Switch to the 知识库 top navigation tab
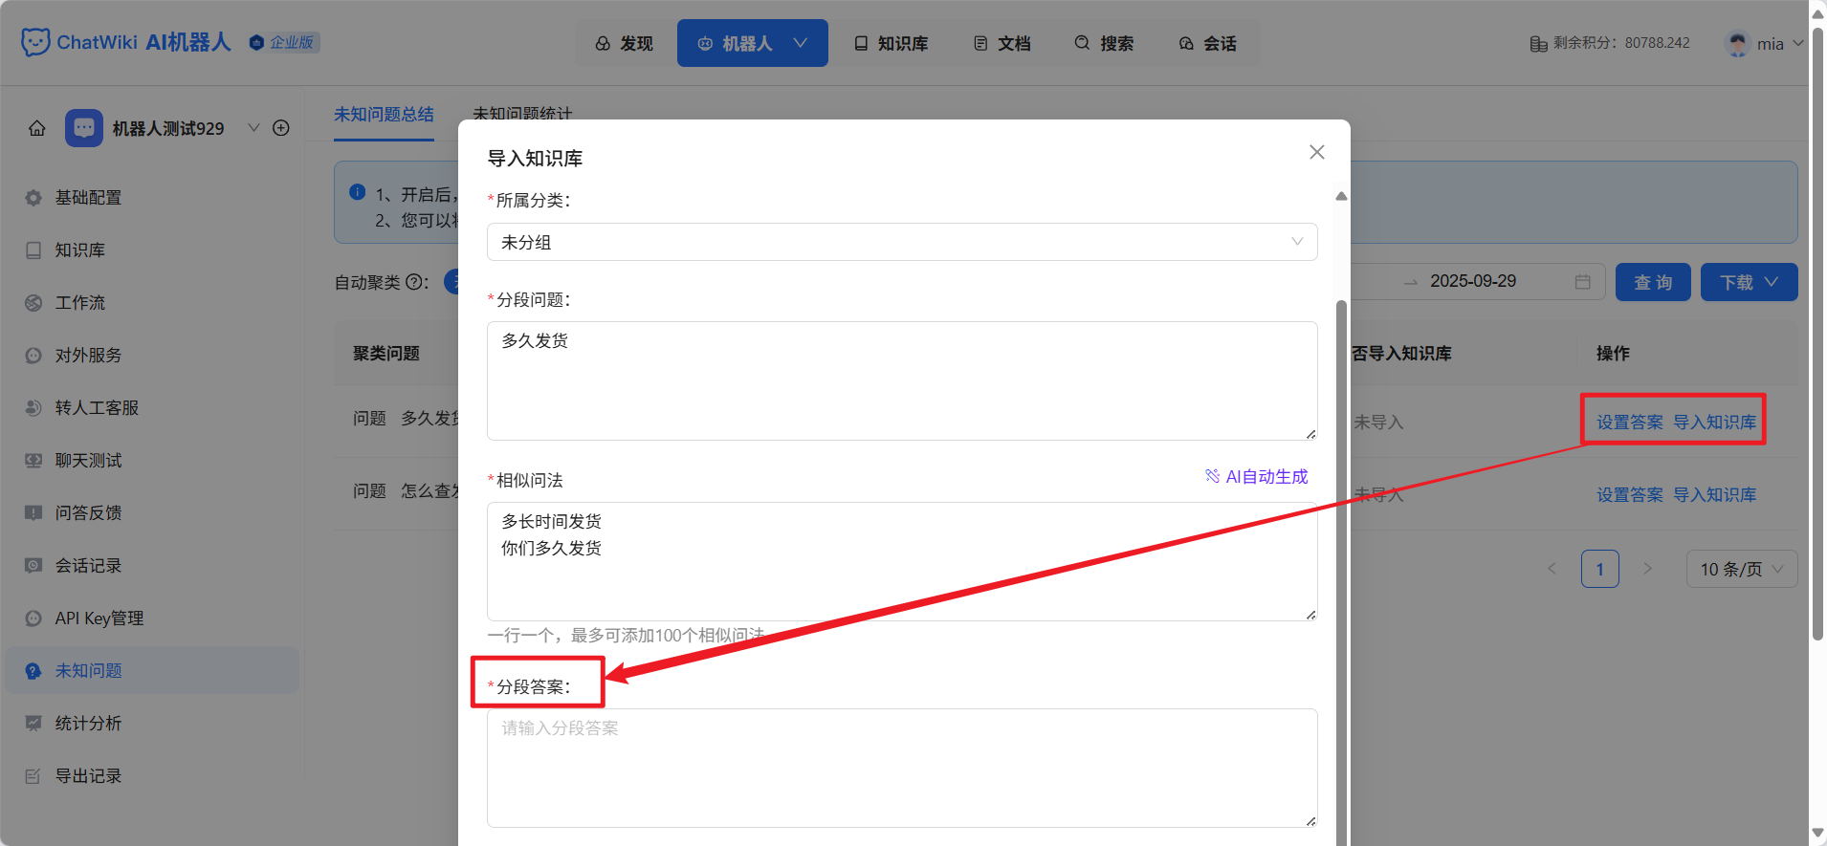Screen dimensions: 1827x846 point(891,43)
